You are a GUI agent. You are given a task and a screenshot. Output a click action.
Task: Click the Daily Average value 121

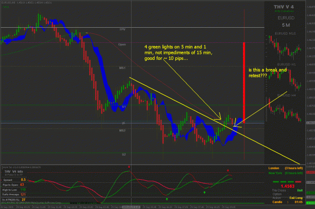click(x=23, y=194)
